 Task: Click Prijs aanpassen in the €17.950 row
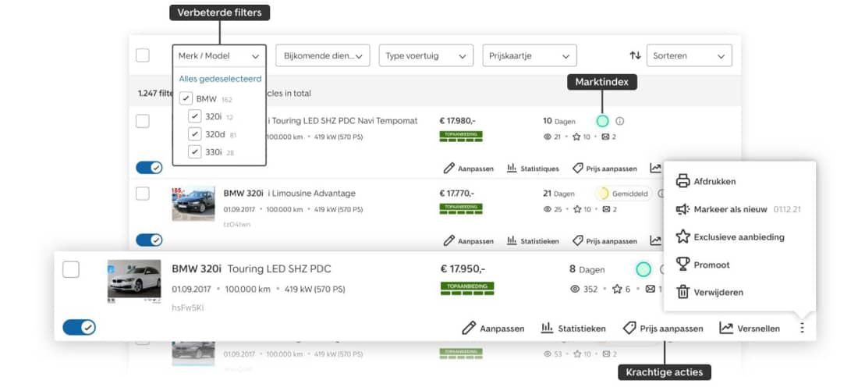tap(663, 328)
